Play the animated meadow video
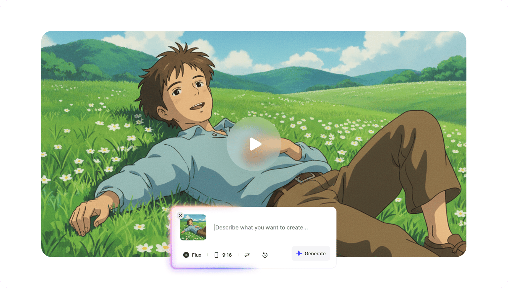Viewport: 508px width, 288px height. [x=254, y=144]
